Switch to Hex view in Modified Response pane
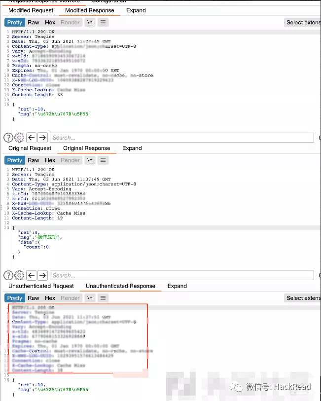 (50, 23)
